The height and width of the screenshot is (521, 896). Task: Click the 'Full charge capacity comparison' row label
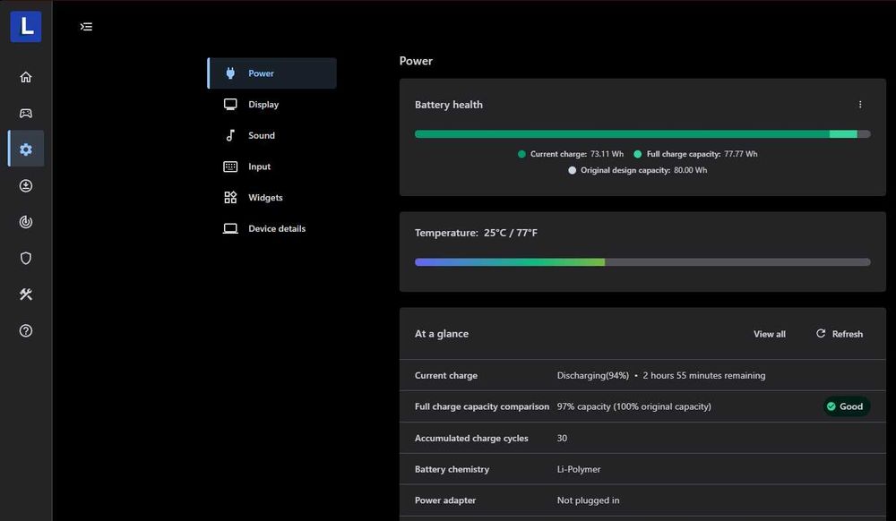coord(482,406)
